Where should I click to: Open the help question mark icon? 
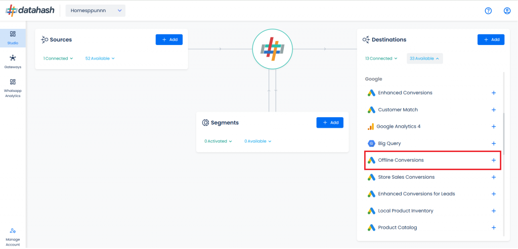tap(488, 11)
